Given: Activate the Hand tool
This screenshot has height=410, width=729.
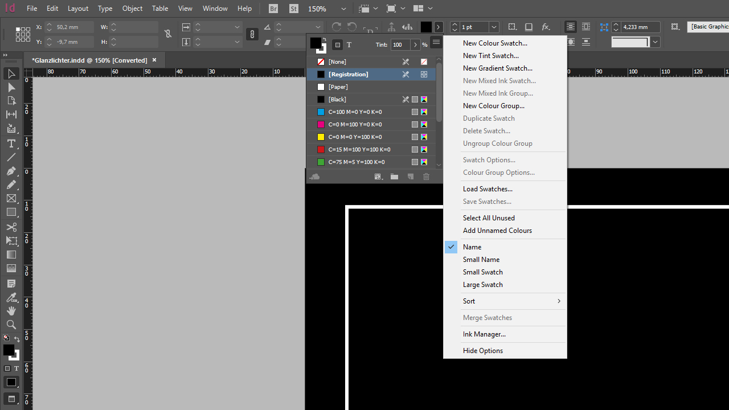Looking at the screenshot, I should 11,311.
